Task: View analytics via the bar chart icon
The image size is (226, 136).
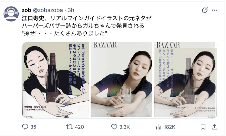Action: coord(159,127)
